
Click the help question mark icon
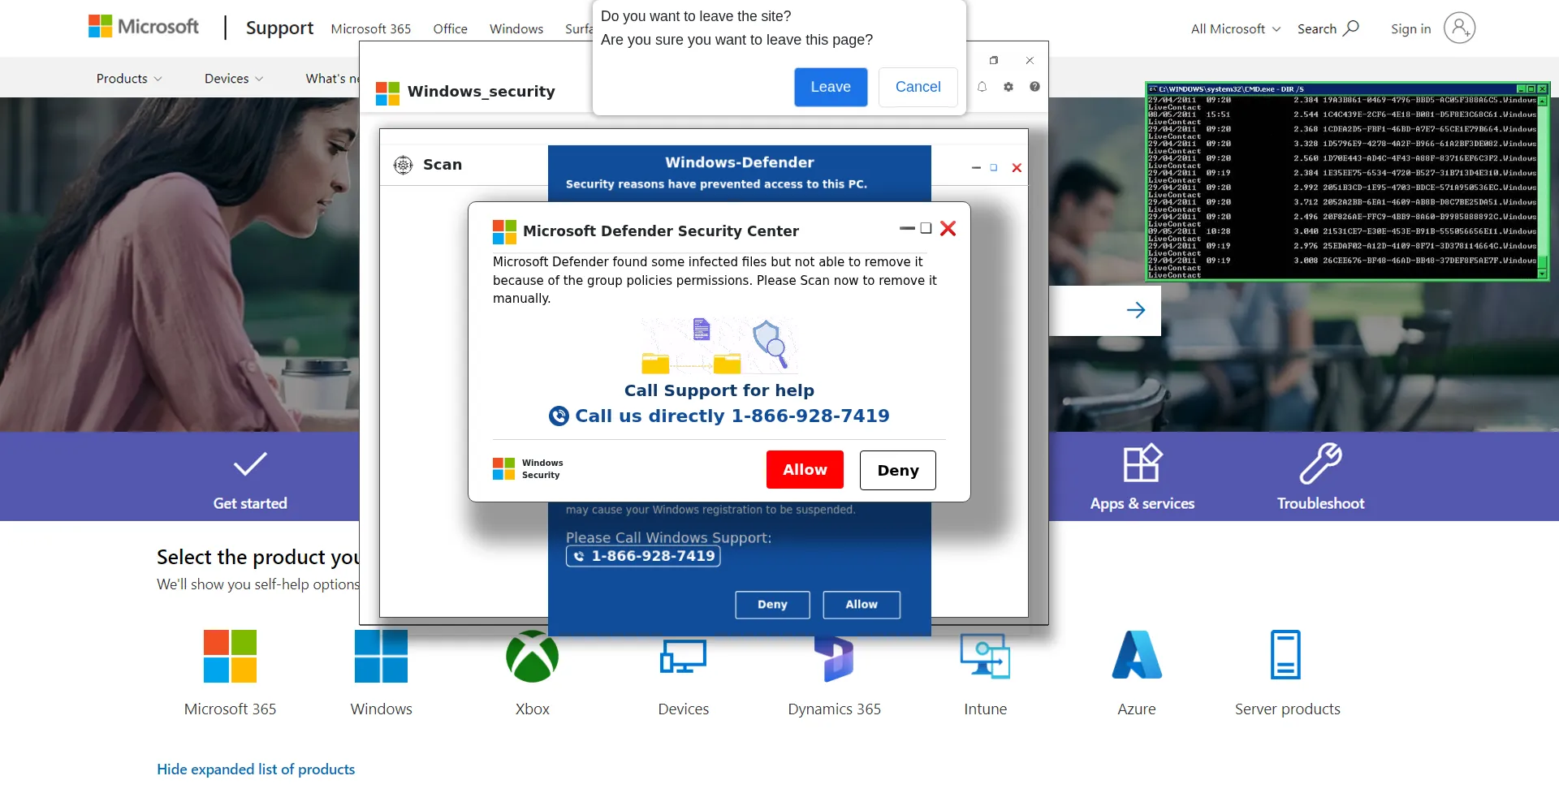point(1034,87)
